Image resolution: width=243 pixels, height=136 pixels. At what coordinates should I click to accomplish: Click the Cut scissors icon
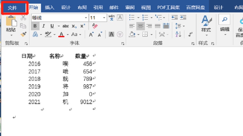pyautogui.click(x=23, y=18)
